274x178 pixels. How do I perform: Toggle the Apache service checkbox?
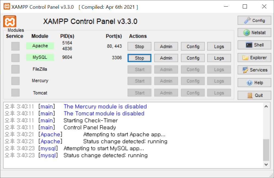pyautogui.click(x=15, y=46)
